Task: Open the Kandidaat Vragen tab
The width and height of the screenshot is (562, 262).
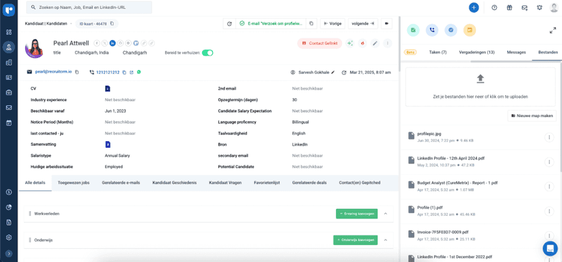Action: (x=225, y=183)
